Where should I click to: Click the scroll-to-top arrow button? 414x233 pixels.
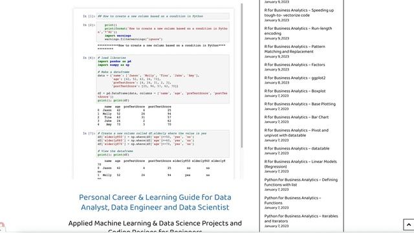coord(408,225)
